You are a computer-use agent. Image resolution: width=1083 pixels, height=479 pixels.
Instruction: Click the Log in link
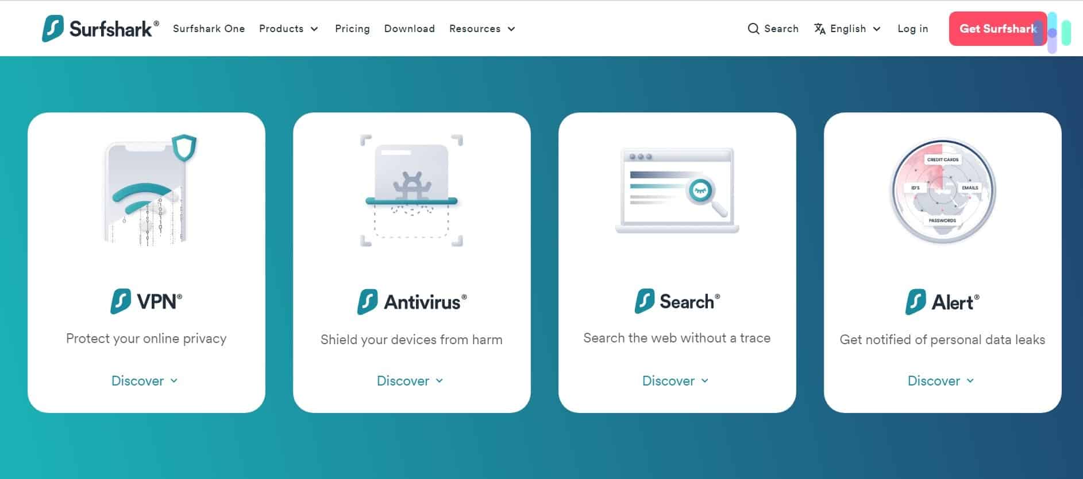(x=912, y=29)
